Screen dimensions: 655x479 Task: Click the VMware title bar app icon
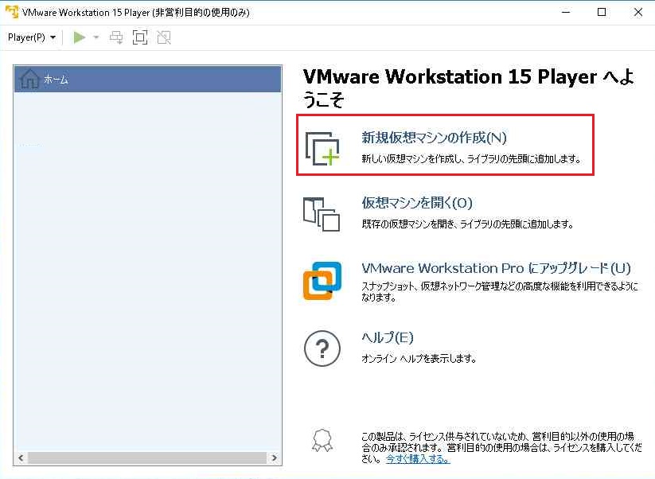(x=12, y=12)
